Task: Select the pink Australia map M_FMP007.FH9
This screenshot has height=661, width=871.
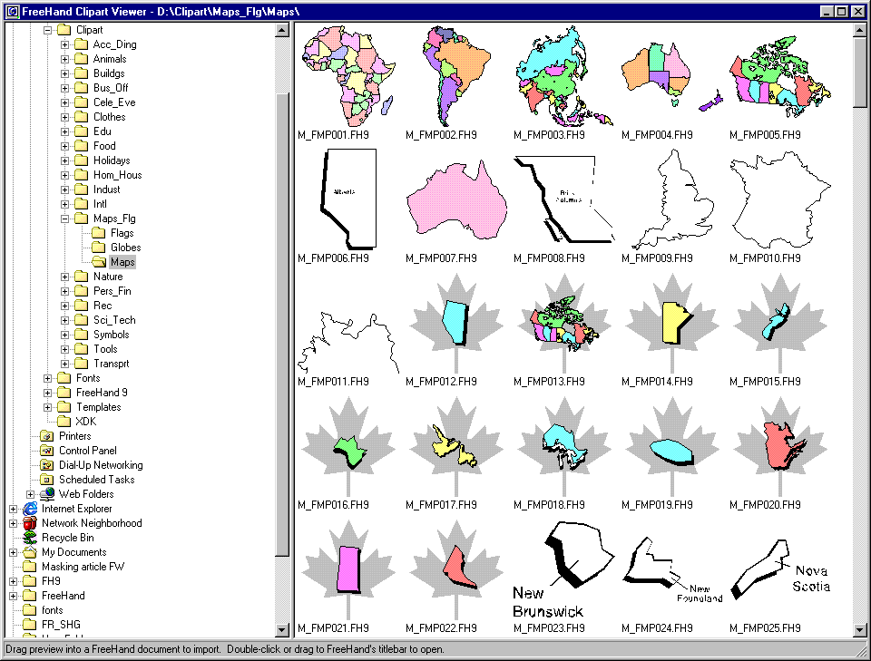Action: coord(456,199)
